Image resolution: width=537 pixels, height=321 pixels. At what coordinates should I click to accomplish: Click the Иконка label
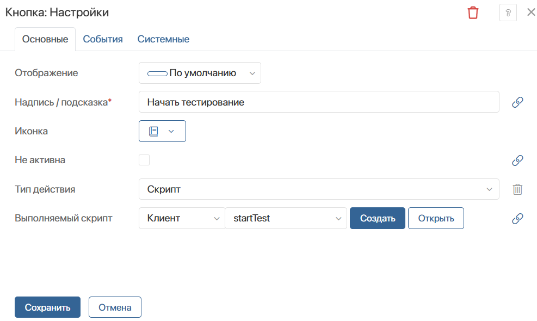(x=31, y=131)
